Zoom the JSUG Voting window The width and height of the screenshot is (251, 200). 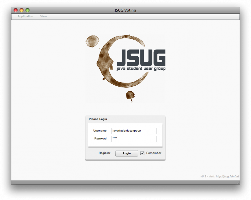27,10
